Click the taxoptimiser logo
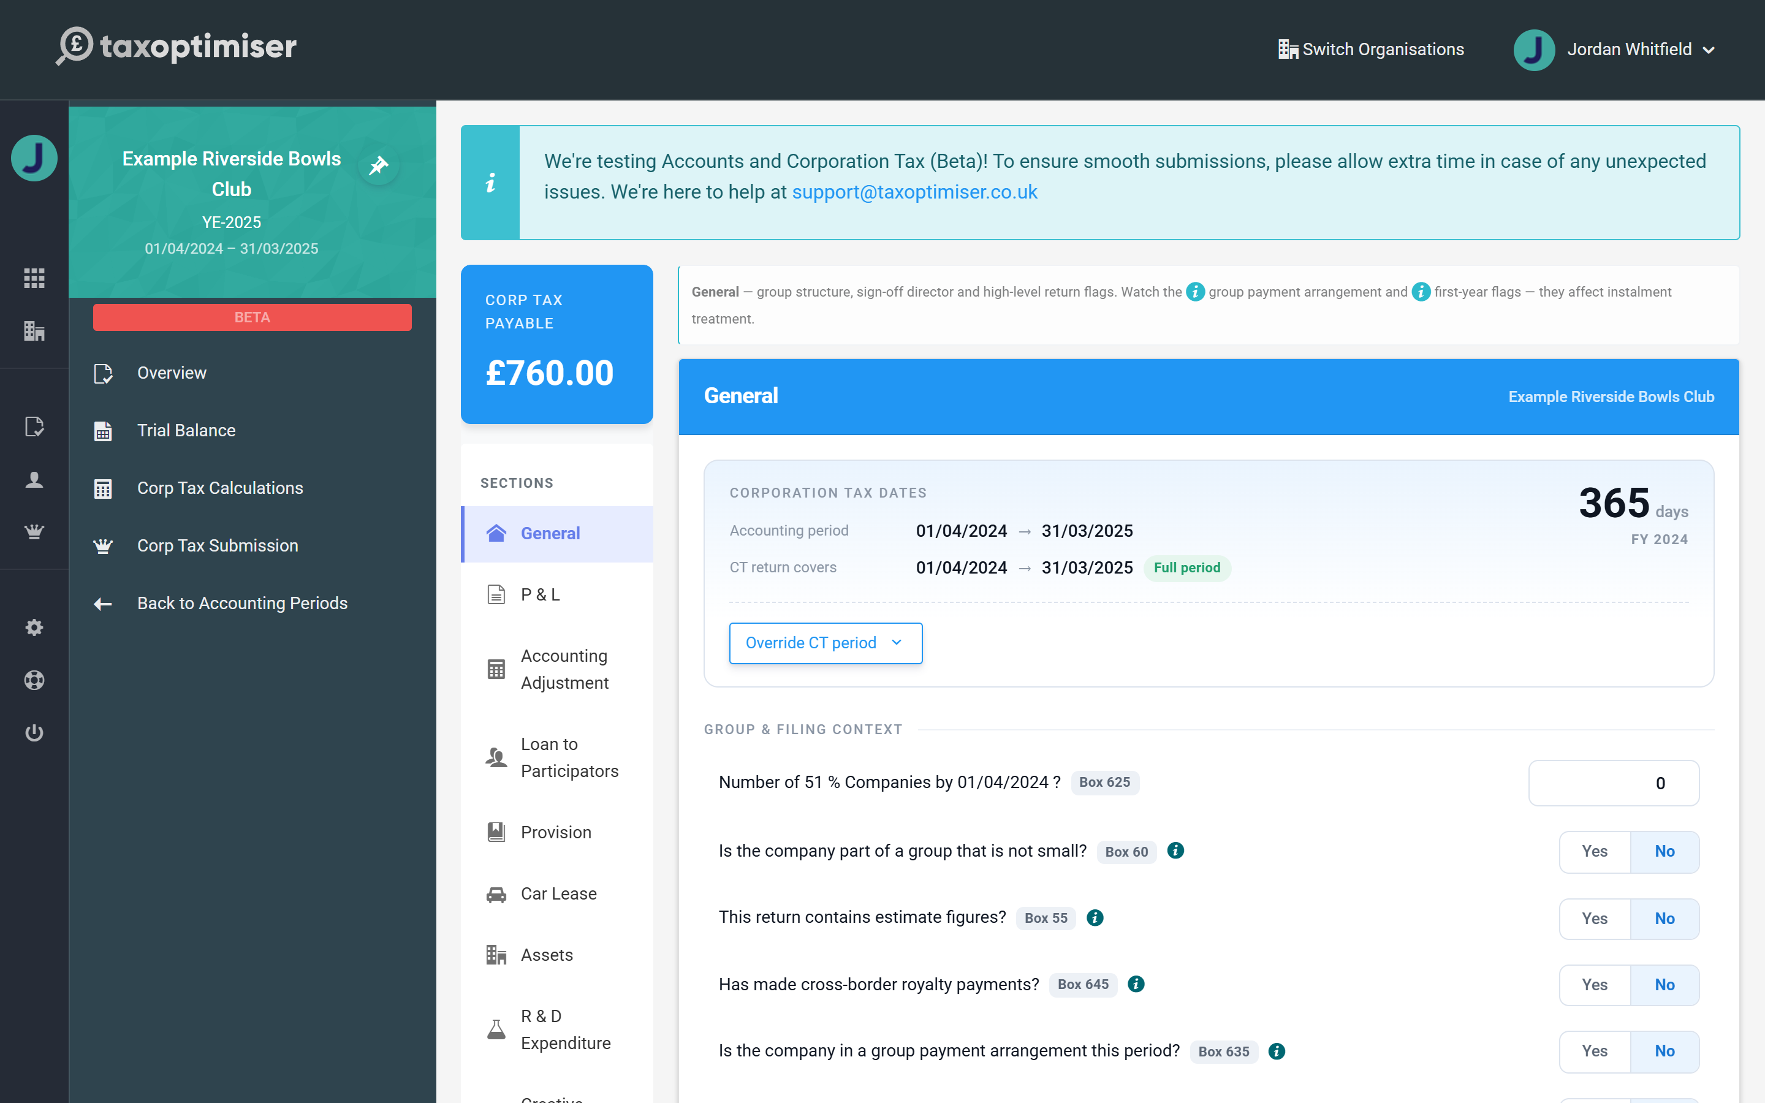Viewport: 1765px width, 1103px height. (176, 47)
